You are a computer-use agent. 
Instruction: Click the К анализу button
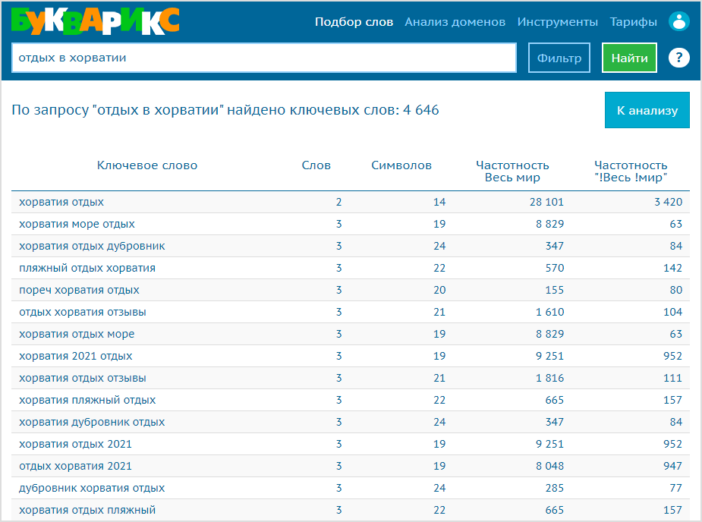tap(647, 110)
